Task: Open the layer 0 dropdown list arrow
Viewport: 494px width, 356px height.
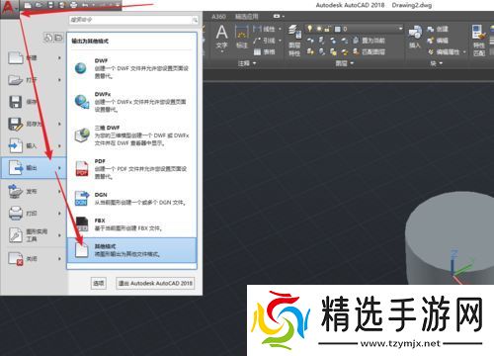Action: pos(400,29)
